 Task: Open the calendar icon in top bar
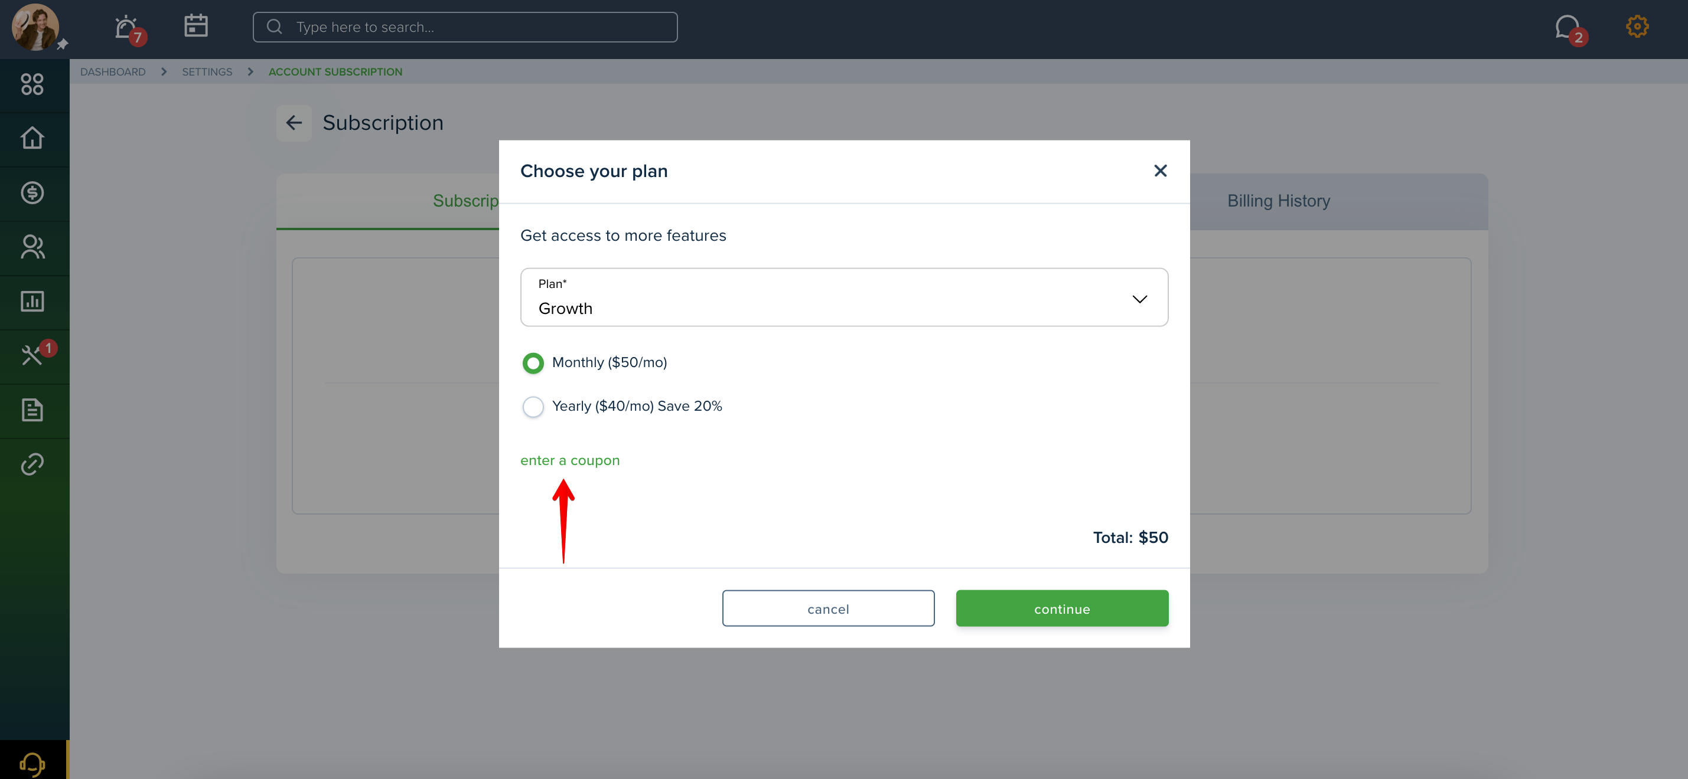[195, 26]
